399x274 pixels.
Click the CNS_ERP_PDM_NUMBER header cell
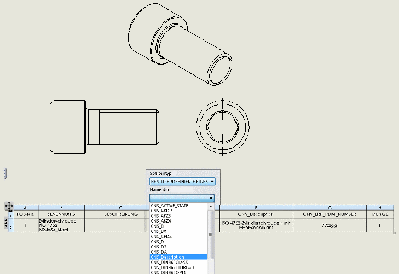pyautogui.click(x=330, y=214)
